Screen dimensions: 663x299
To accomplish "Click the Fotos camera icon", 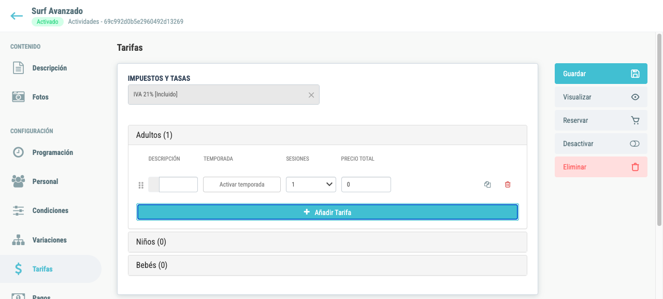I will [18, 97].
